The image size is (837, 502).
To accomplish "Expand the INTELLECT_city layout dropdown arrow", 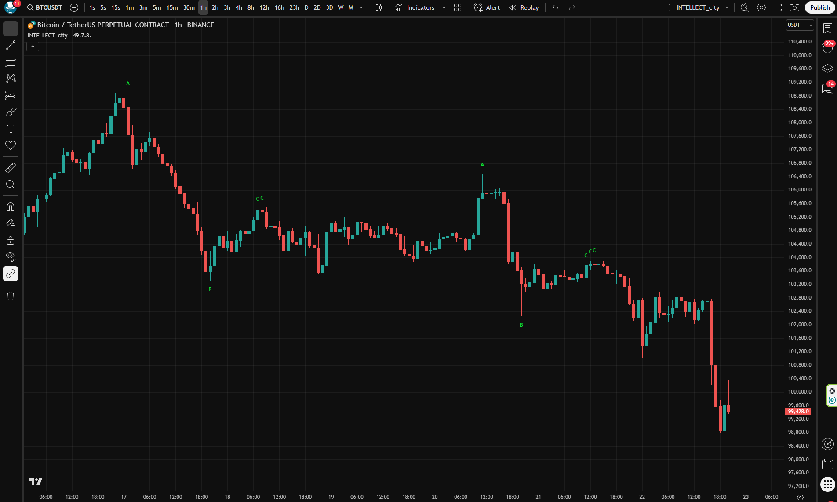I will click(x=727, y=7).
